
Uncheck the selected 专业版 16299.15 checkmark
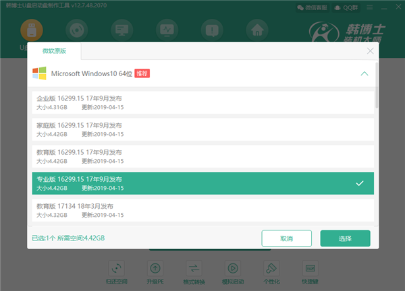tap(360, 183)
